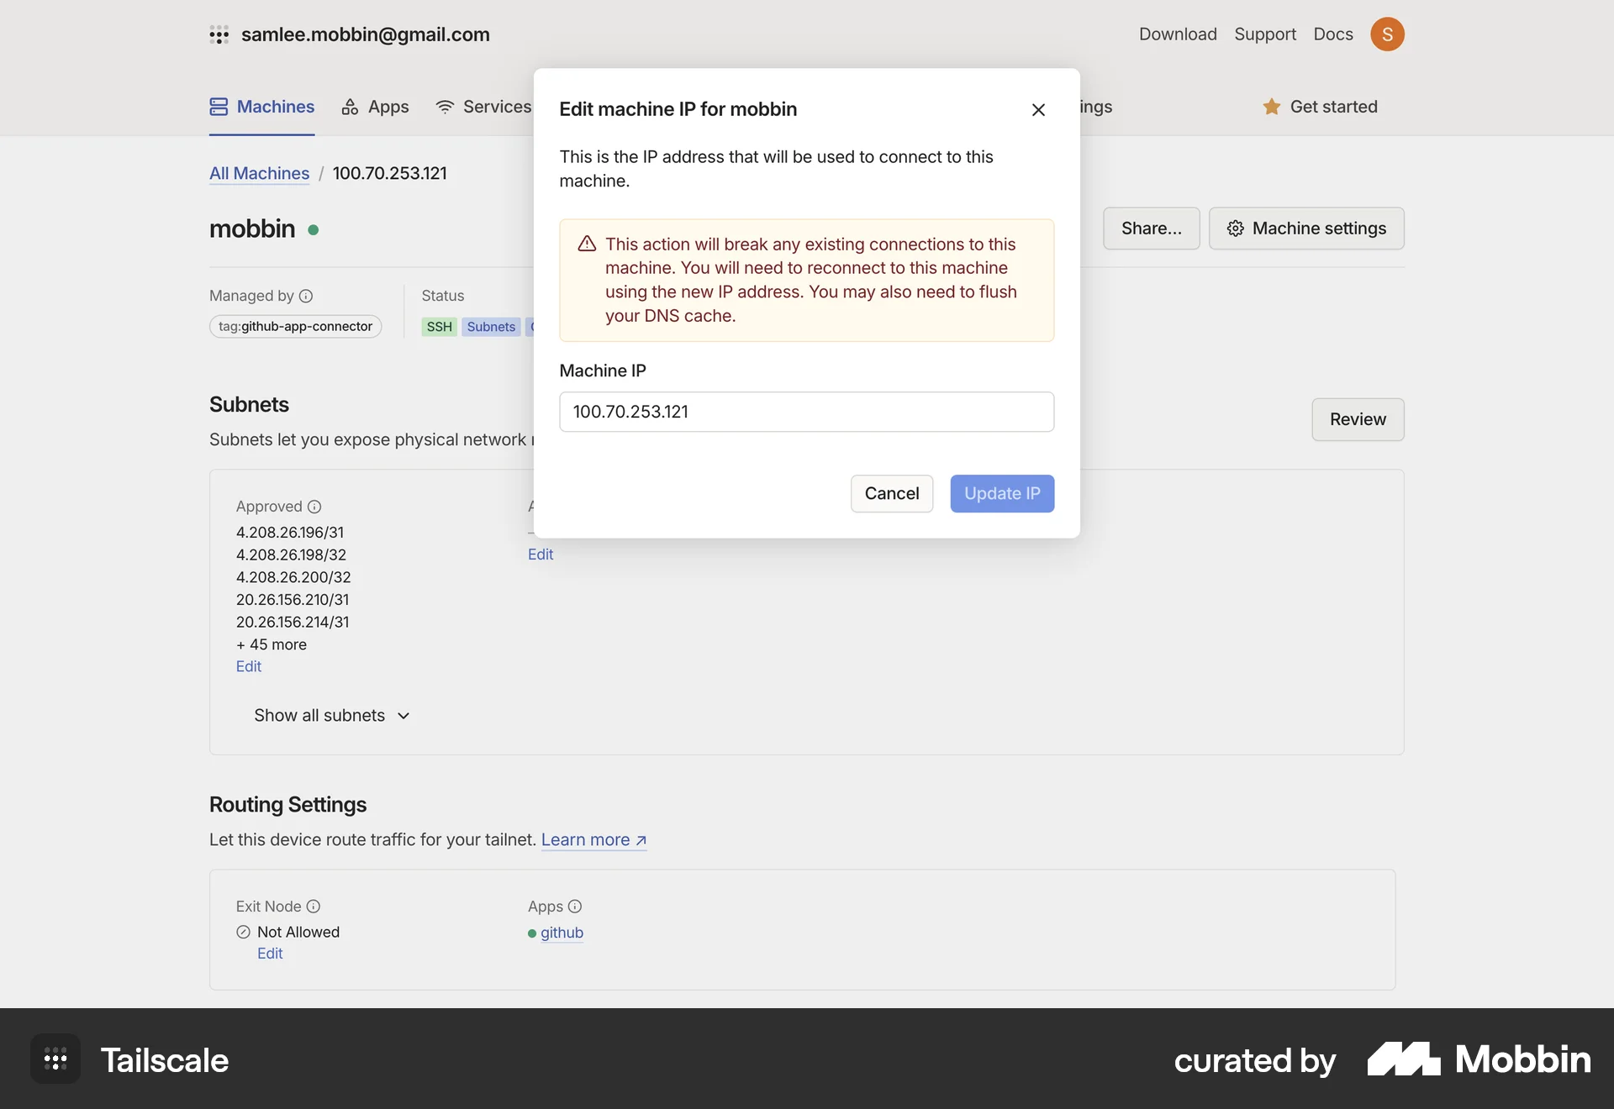Image resolution: width=1614 pixels, height=1109 pixels.
Task: Click the Tailscale logo in the footer
Action: click(x=166, y=1060)
